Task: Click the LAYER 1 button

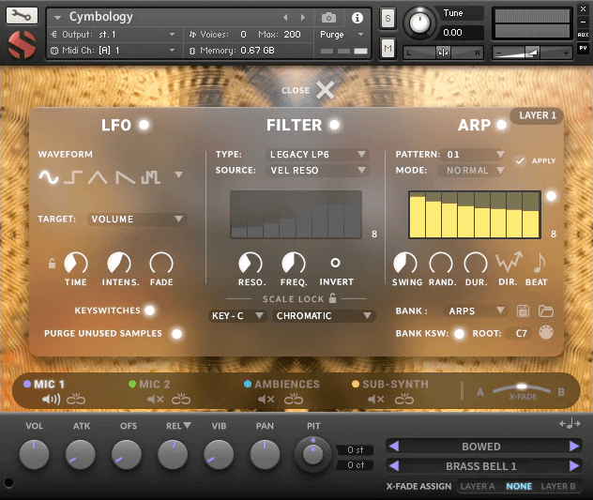Action: click(537, 115)
